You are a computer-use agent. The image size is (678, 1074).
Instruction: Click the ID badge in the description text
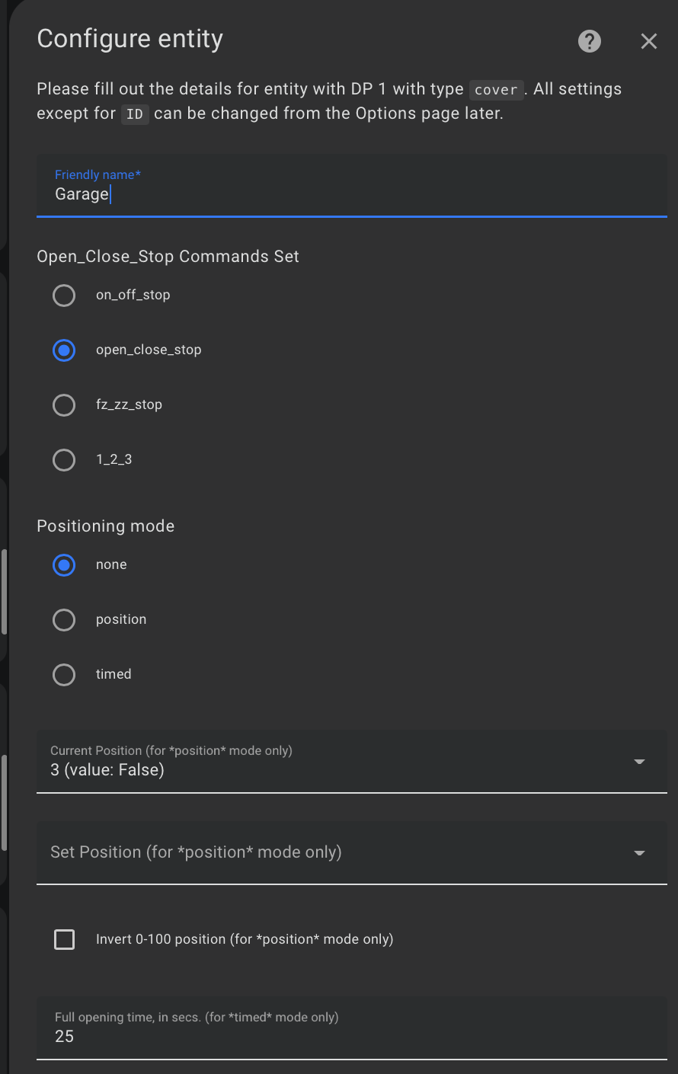pos(135,114)
